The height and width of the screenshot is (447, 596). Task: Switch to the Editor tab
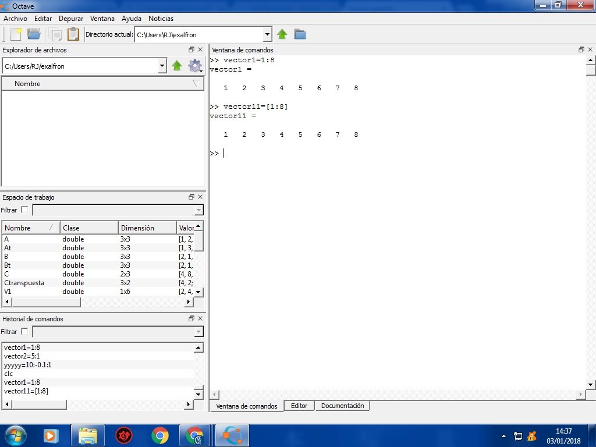(x=299, y=406)
